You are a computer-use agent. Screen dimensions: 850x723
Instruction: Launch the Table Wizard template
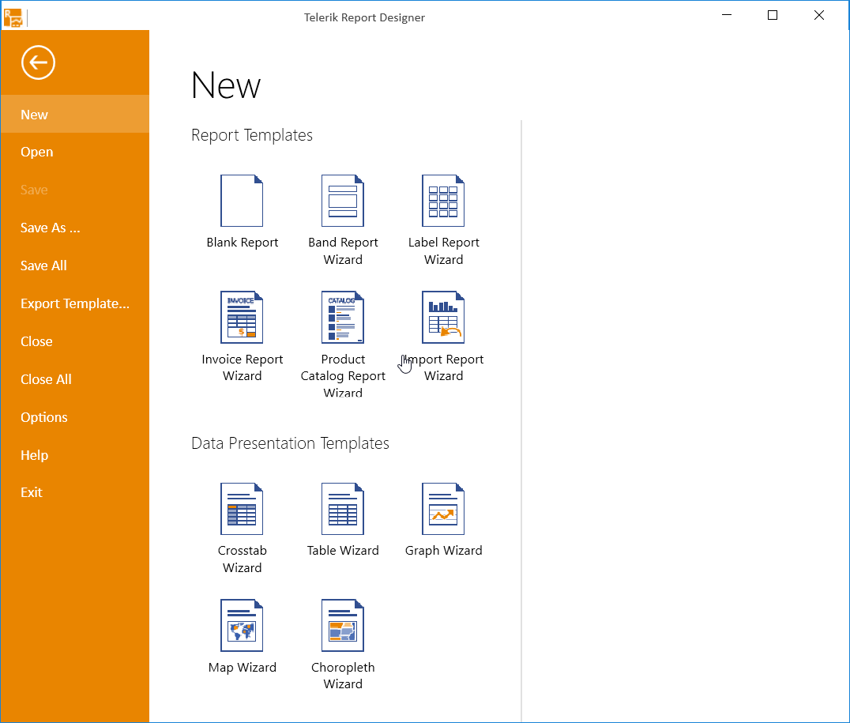[343, 509]
